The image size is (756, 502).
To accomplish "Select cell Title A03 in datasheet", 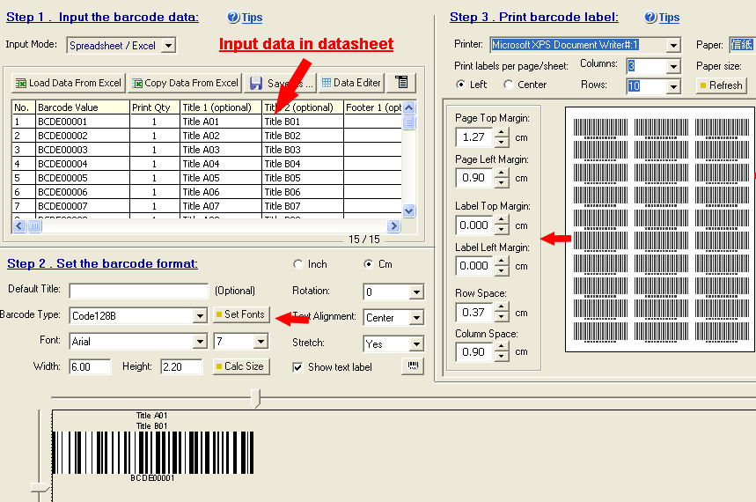I will click(221, 150).
